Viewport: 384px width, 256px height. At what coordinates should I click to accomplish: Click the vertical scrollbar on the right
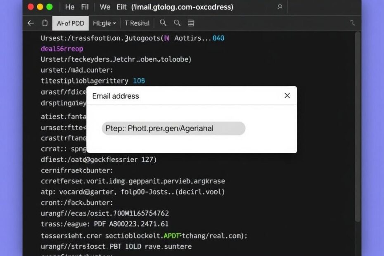point(357,124)
